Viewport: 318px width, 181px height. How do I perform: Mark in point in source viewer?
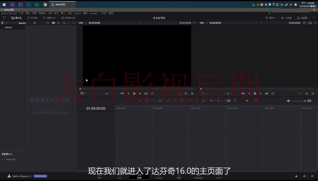(186, 94)
